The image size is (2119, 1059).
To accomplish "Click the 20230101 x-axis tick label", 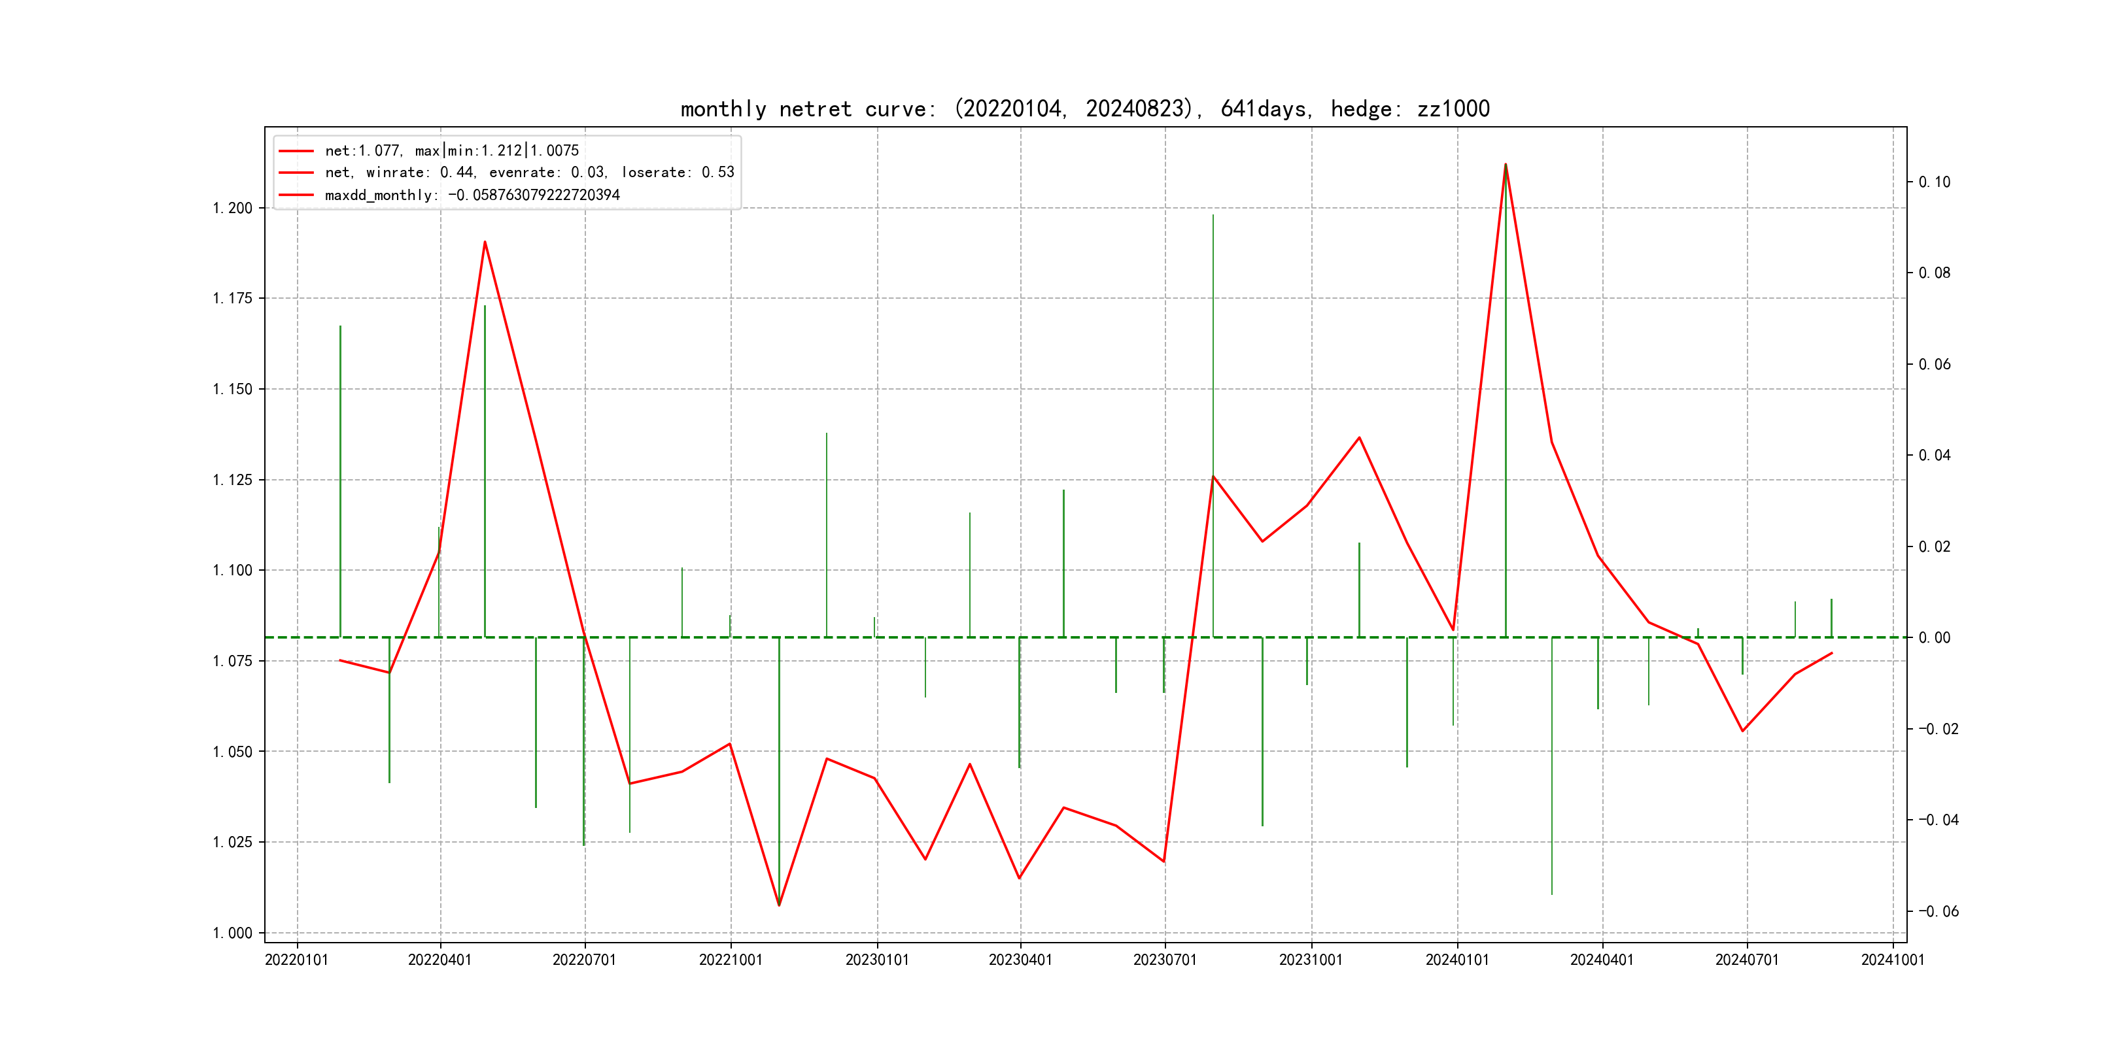I will 877,960.
